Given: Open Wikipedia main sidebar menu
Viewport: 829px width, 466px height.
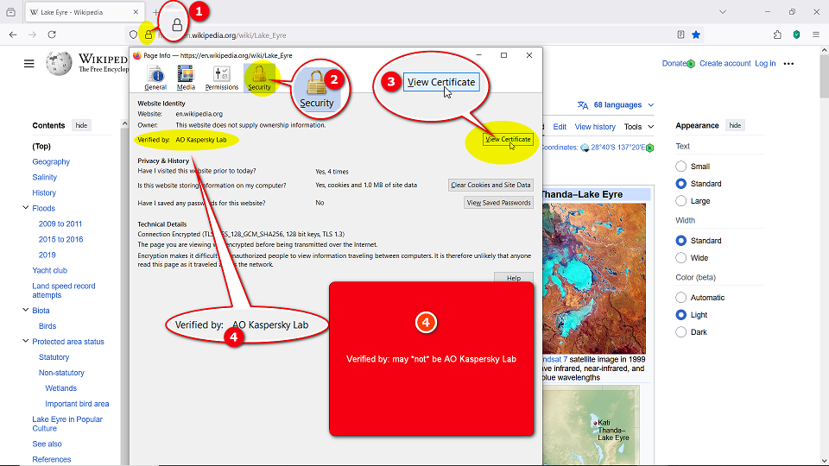Looking at the screenshot, I should pos(29,64).
